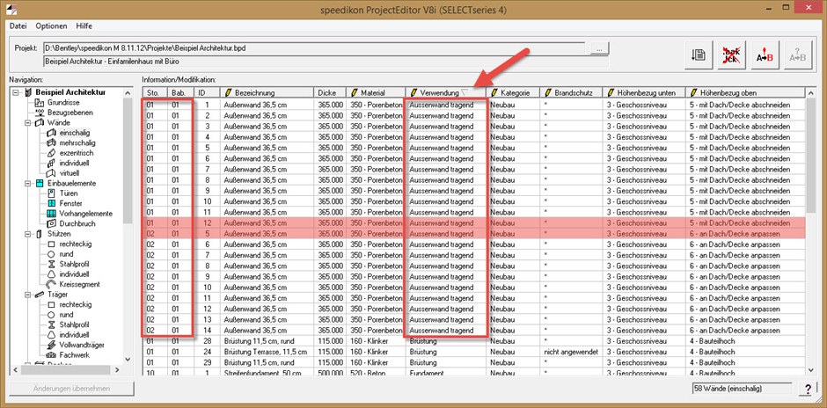Select rund under Stützen
Screen dimensions: 827x408
[x=66, y=254]
